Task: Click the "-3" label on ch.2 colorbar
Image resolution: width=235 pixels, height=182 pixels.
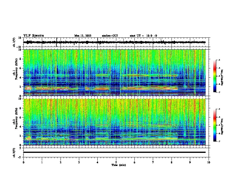Action: [x=219, y=109]
